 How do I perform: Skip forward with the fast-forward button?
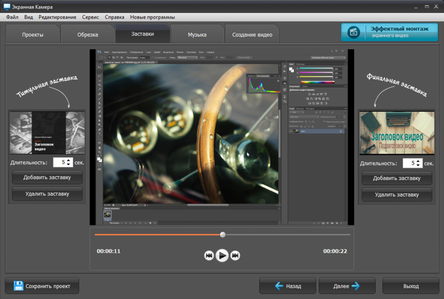pyautogui.click(x=235, y=255)
